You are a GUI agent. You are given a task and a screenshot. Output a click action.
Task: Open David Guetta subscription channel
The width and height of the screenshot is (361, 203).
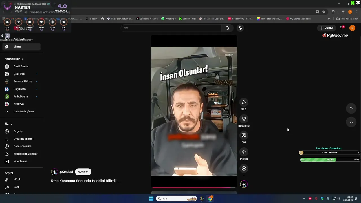(x=21, y=66)
